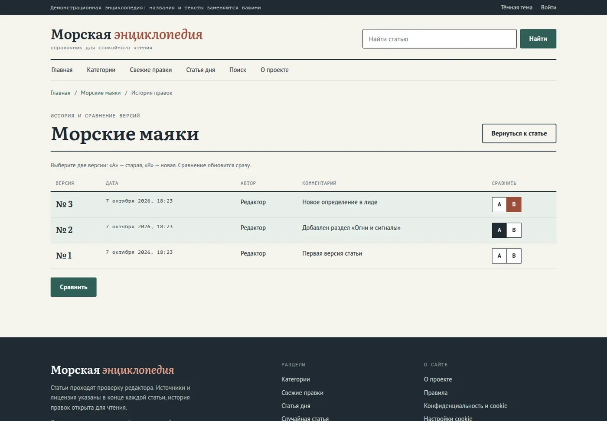Open Поиск in the navigation menu
This screenshot has width=607, height=421.
(x=238, y=70)
